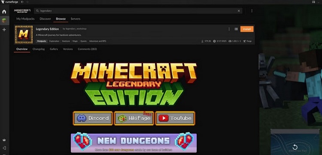Click the title bar layout icon
This screenshot has width=322, height=155.
(313, 2)
